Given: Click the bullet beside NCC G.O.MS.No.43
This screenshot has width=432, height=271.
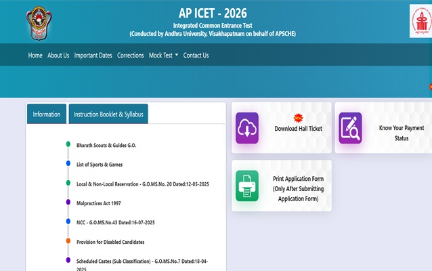Looking at the screenshot, I should coord(68,222).
